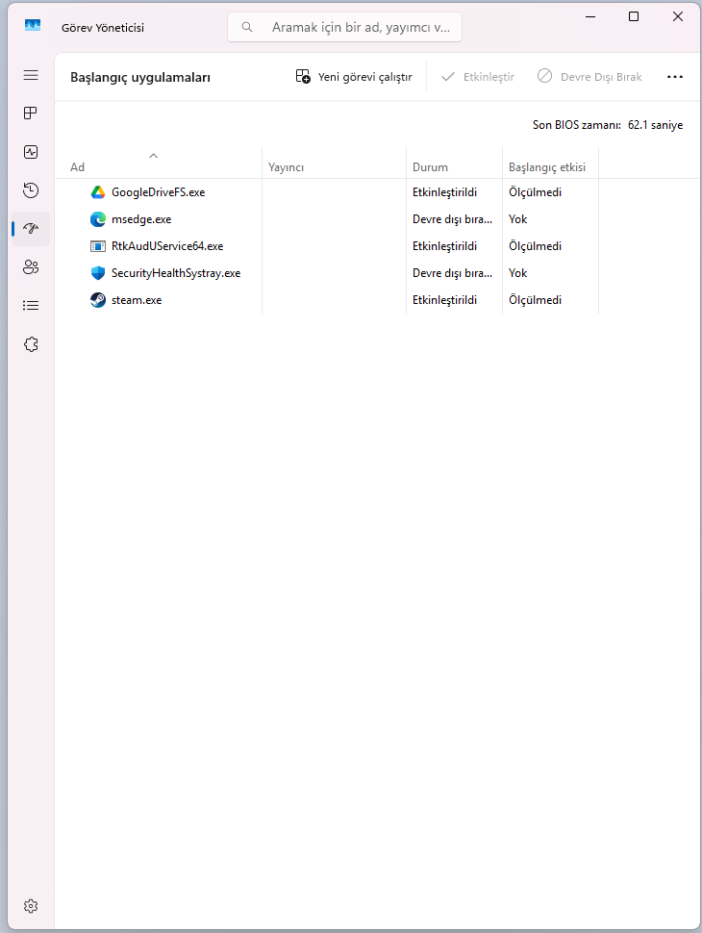
Task: Focus the search box 'Aramak için bir ad'
Action: coord(344,27)
